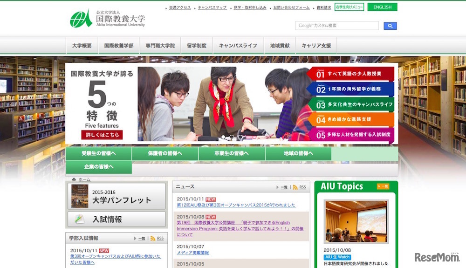Image resolution: width=466 pixels, height=268 pixels.
Task: Switch site to ENGLISH
Action: point(382,7)
